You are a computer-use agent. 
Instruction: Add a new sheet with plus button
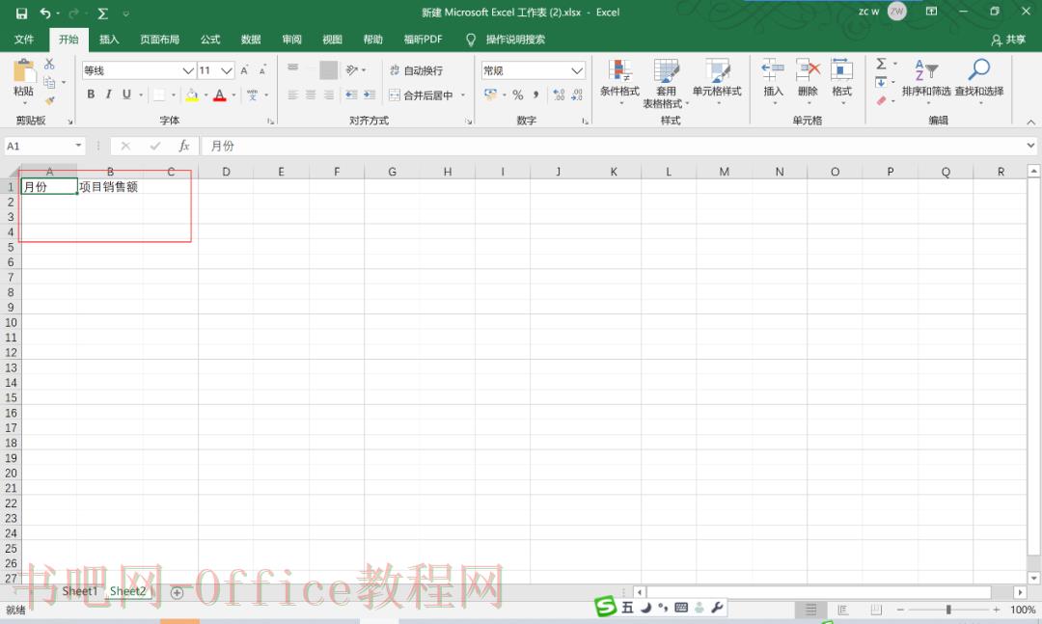pyautogui.click(x=177, y=593)
